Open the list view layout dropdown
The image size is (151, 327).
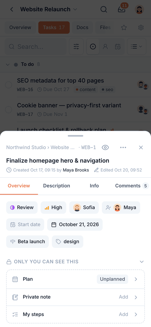click(137, 47)
